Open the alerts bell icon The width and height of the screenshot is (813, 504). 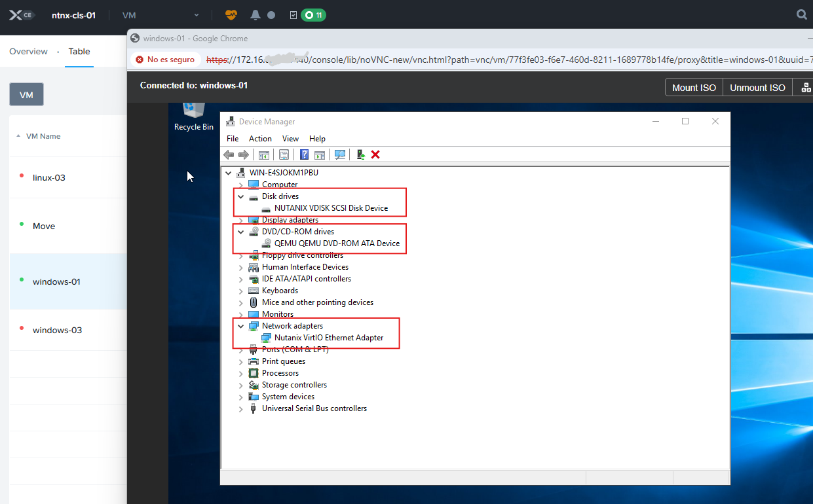tap(255, 14)
